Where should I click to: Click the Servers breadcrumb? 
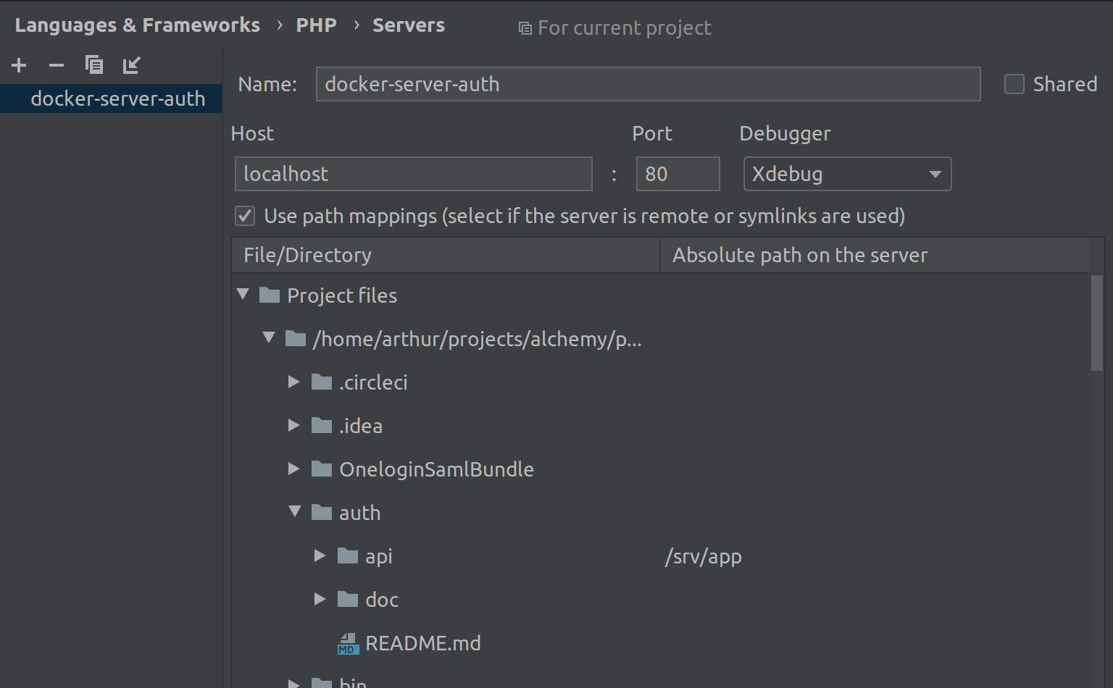pos(409,25)
